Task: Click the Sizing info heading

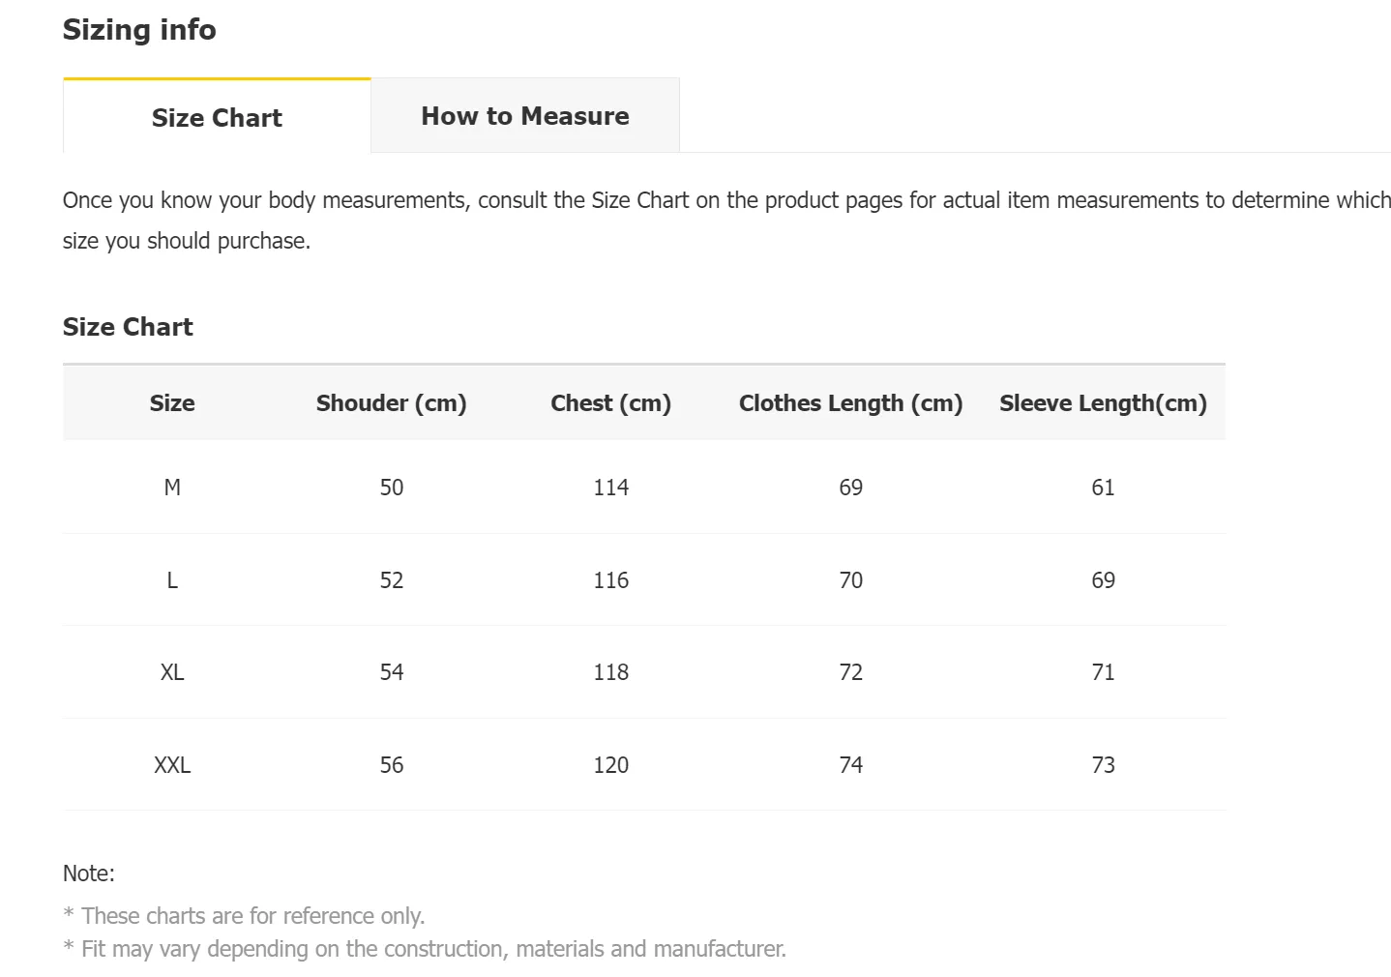Action: [139, 30]
